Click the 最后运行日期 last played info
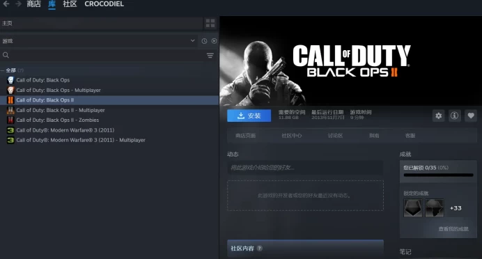Viewport: 482px width, 259px height. tap(327, 115)
